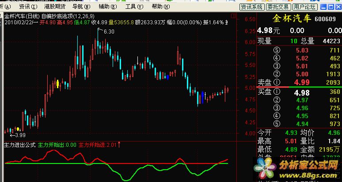Click the stock code 600609

tap(325, 19)
